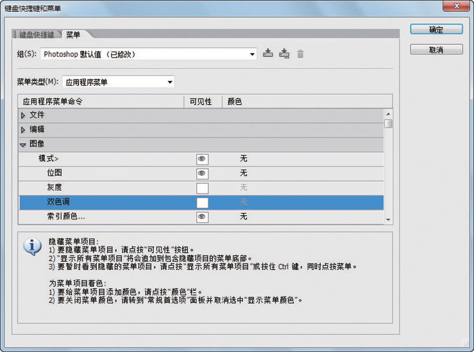Toggle the eye icon for 索引颜色
The image size is (474, 352).
tap(202, 216)
